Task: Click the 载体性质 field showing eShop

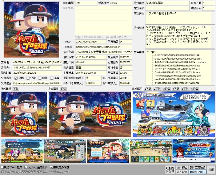Action: [x=121, y=3]
